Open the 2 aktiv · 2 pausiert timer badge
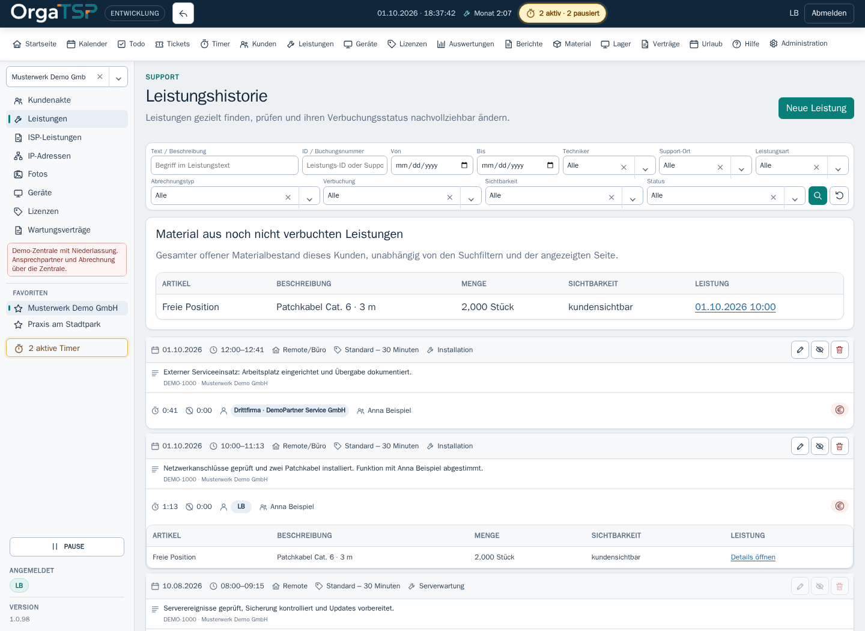865x631 pixels. (563, 13)
